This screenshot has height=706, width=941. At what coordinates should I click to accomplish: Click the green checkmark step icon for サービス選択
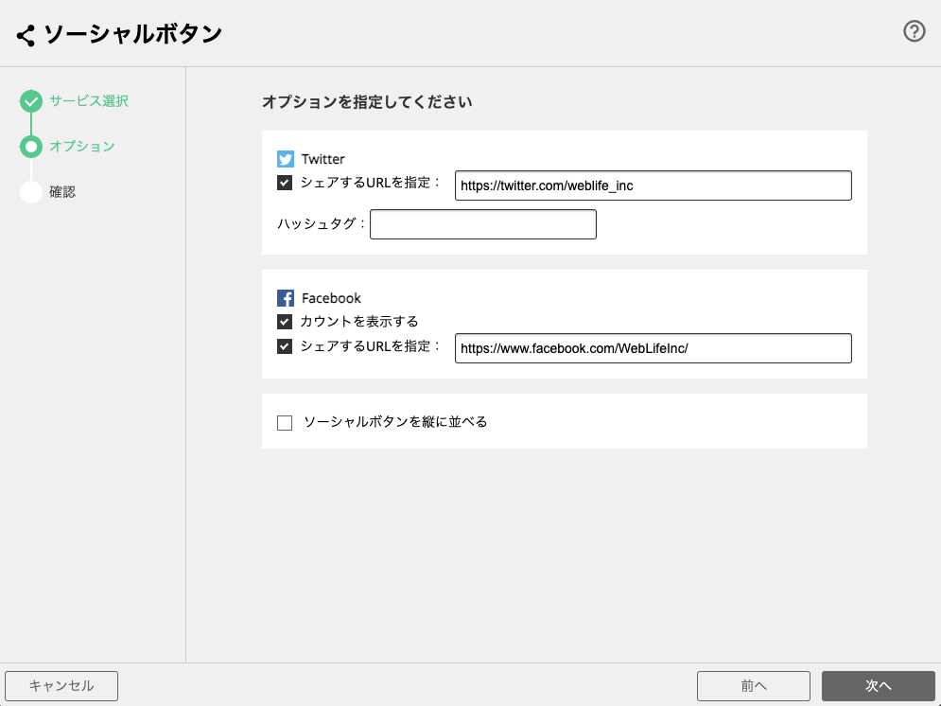[x=31, y=101]
